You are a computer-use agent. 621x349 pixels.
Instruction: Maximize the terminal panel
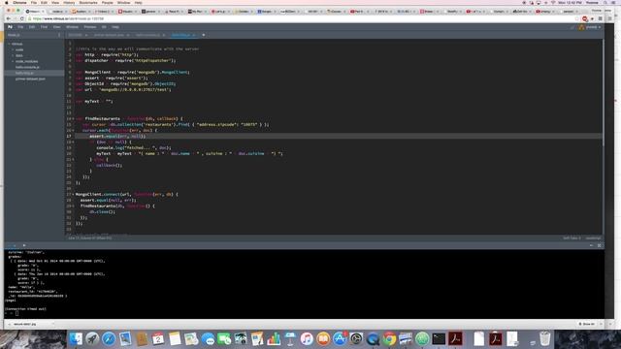pyautogui.click(x=600, y=245)
